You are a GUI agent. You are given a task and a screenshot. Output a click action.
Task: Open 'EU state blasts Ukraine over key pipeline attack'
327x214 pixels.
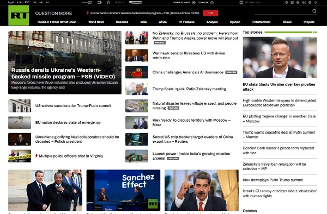pyautogui.click(x=279, y=87)
